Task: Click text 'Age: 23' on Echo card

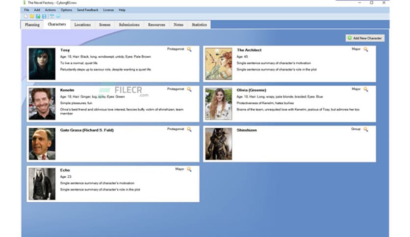Action: [x=66, y=177]
